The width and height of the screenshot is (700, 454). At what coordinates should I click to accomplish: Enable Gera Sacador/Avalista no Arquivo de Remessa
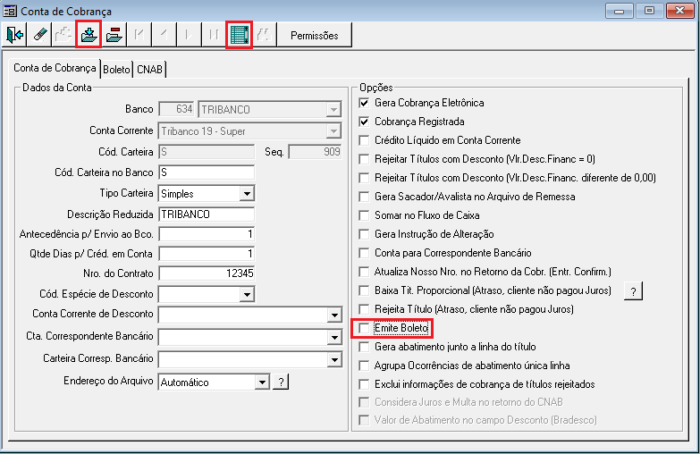pyautogui.click(x=364, y=197)
